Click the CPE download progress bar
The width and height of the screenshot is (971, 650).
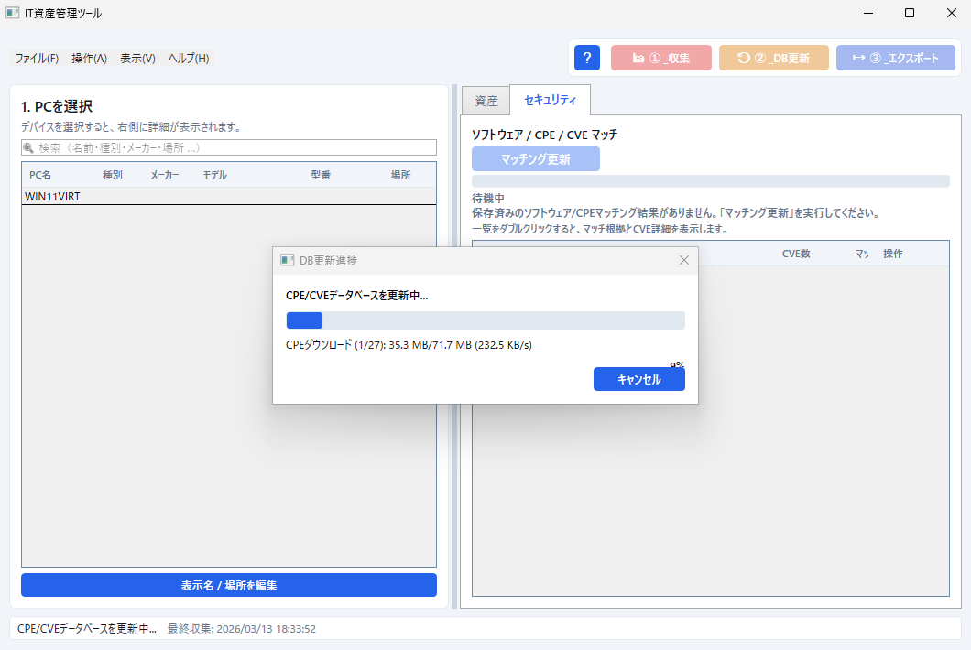tap(484, 320)
